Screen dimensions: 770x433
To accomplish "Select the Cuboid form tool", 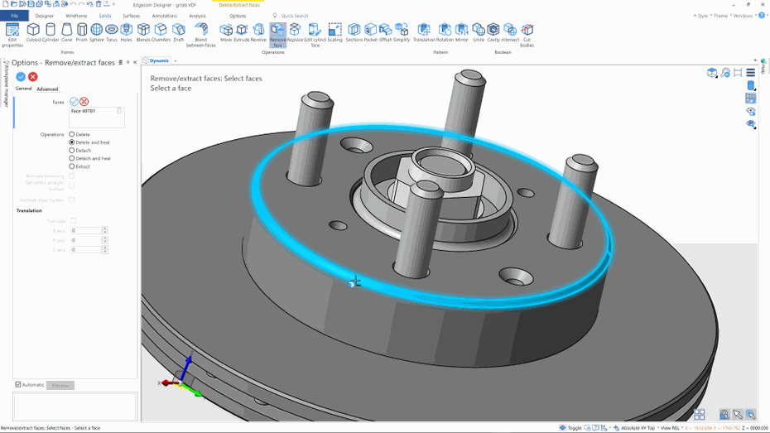I will pos(33,31).
